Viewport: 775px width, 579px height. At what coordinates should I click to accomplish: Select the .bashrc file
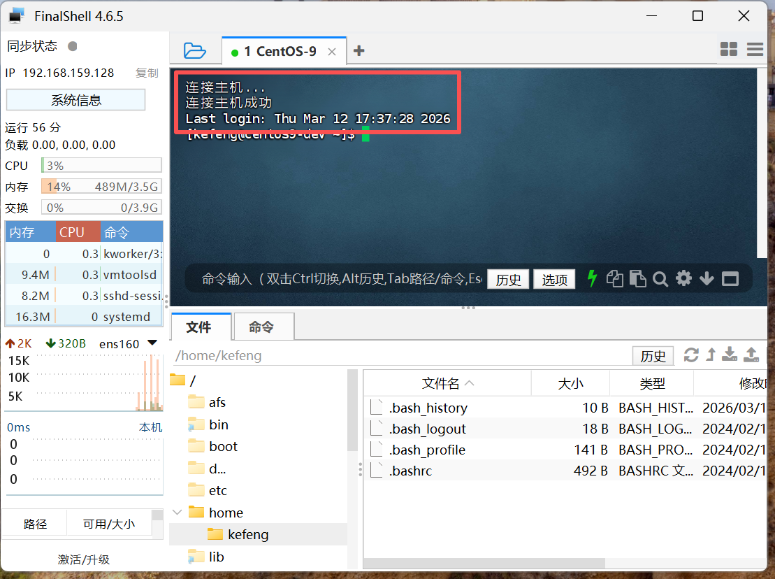point(565,470)
